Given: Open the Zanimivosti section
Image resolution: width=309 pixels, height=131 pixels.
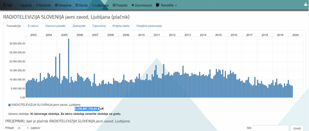Looking at the screenshot, I should click(x=141, y=5).
